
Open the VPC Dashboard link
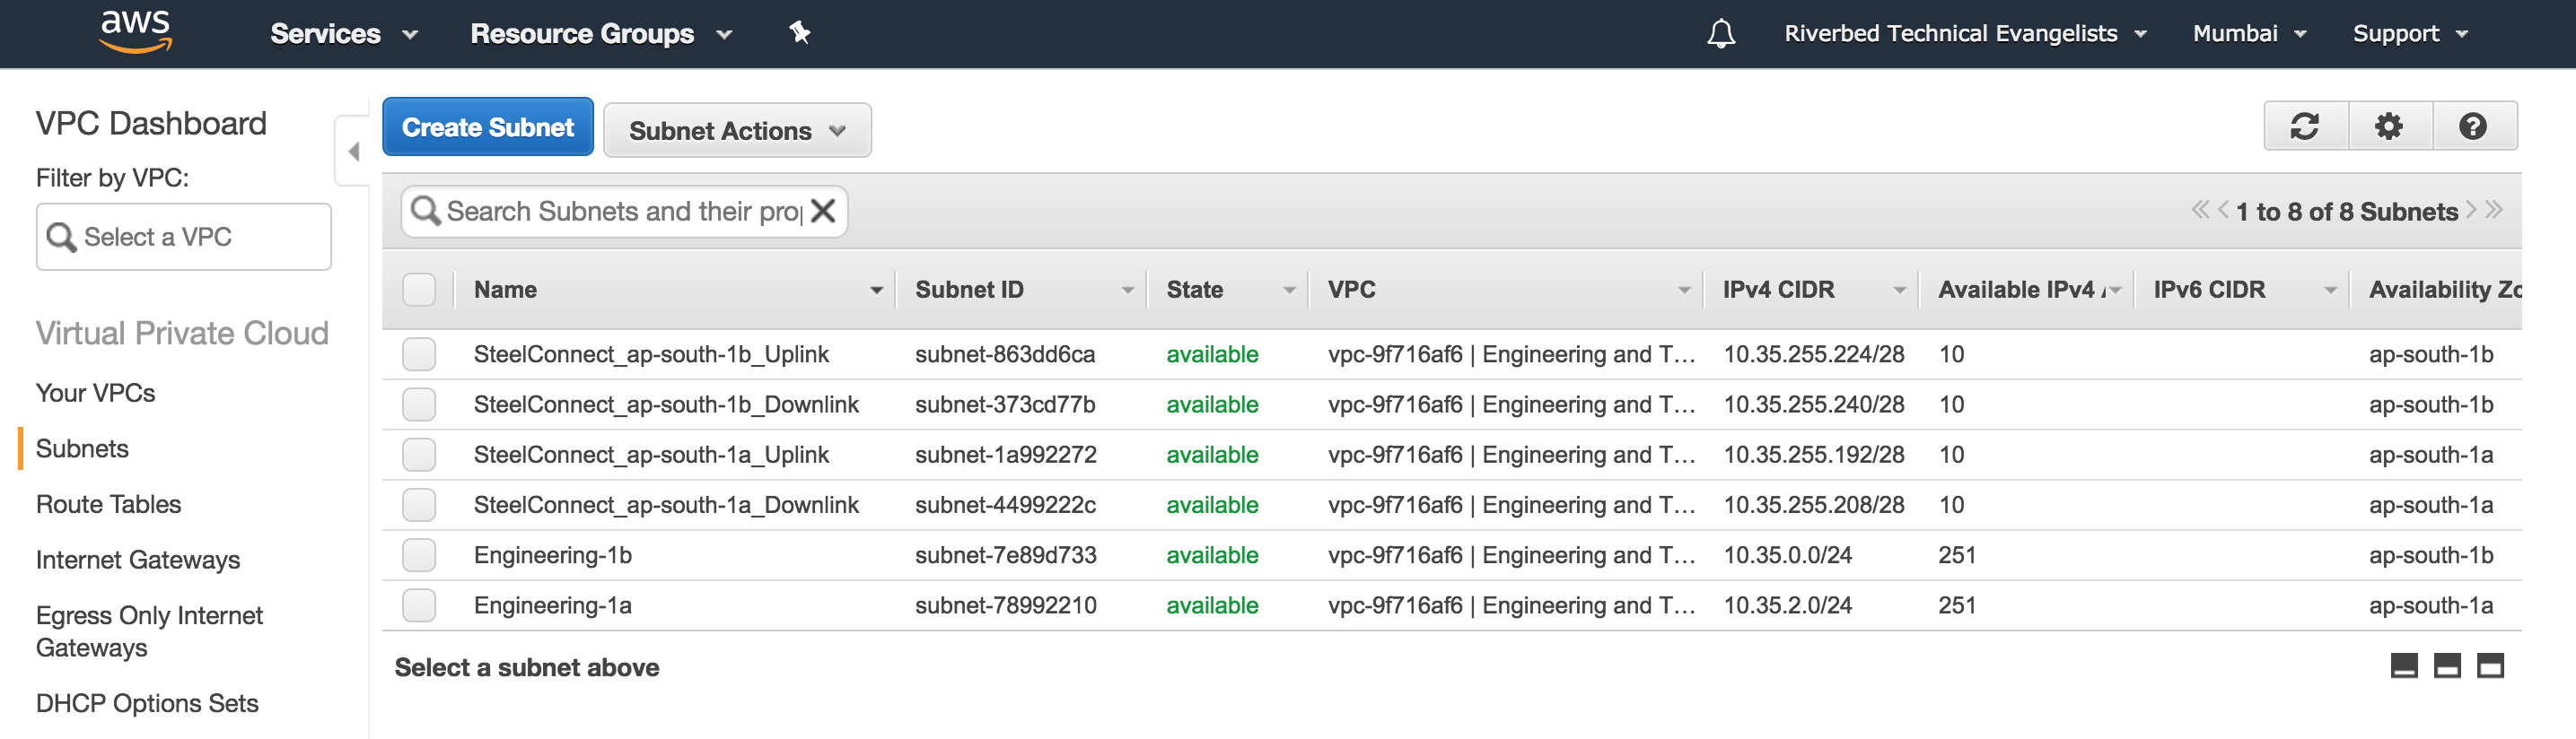tap(151, 123)
